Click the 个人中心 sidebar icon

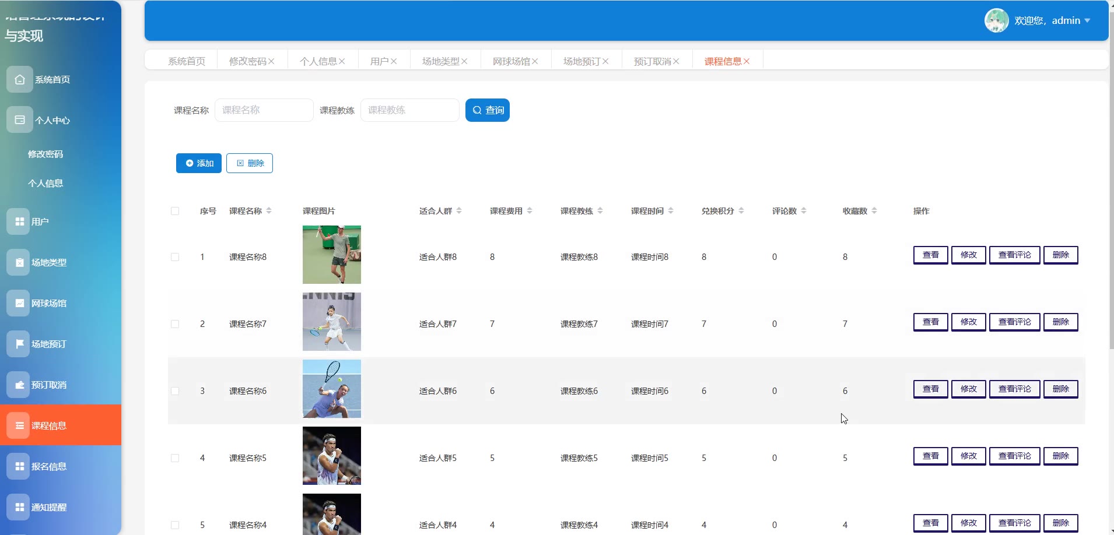[19, 120]
